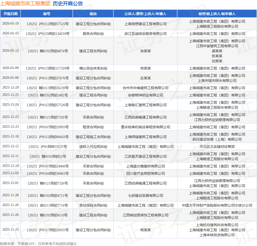Click defendant 上海申铁投资有限公司
This screenshot has height=246, width=257.
pos(217,235)
